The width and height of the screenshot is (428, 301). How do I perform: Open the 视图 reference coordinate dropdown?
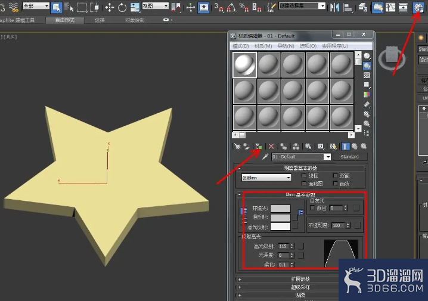156,6
